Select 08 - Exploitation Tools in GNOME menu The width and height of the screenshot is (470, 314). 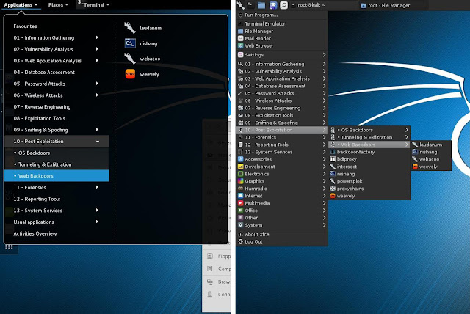pyautogui.click(x=57, y=118)
